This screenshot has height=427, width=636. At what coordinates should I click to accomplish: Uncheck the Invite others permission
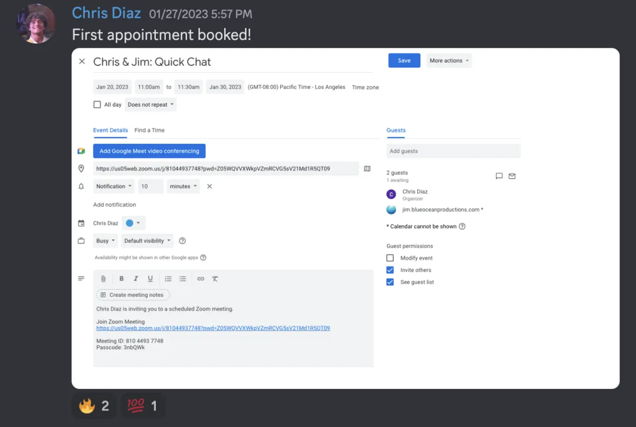click(x=390, y=270)
